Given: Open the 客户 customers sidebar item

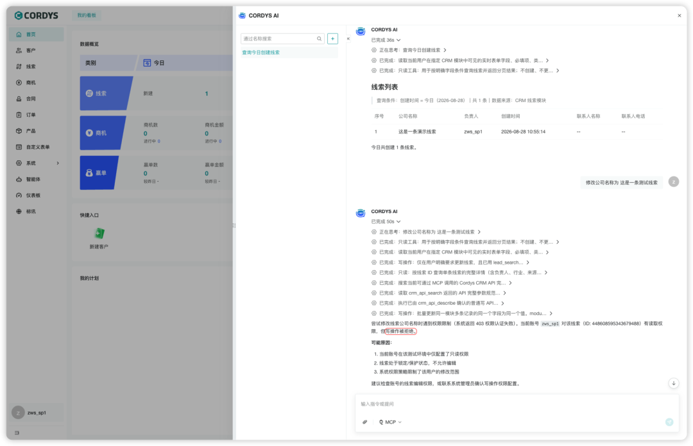Looking at the screenshot, I should (x=36, y=51).
